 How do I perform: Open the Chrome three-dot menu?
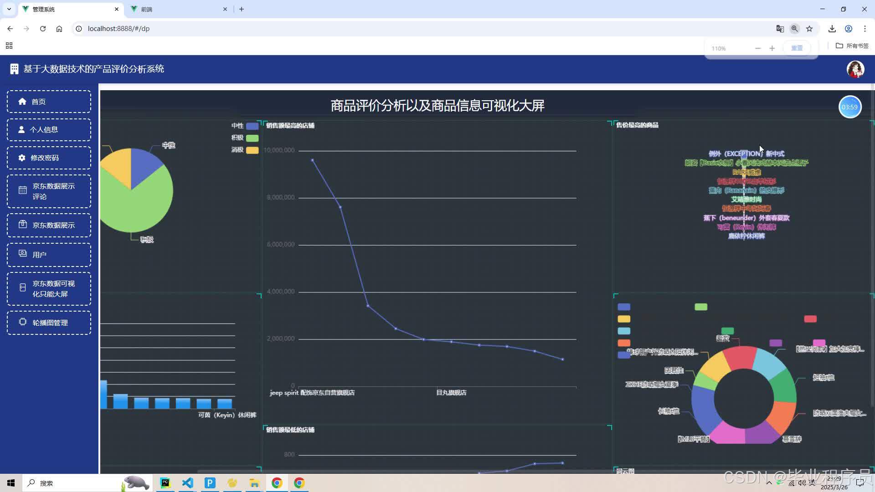865,29
